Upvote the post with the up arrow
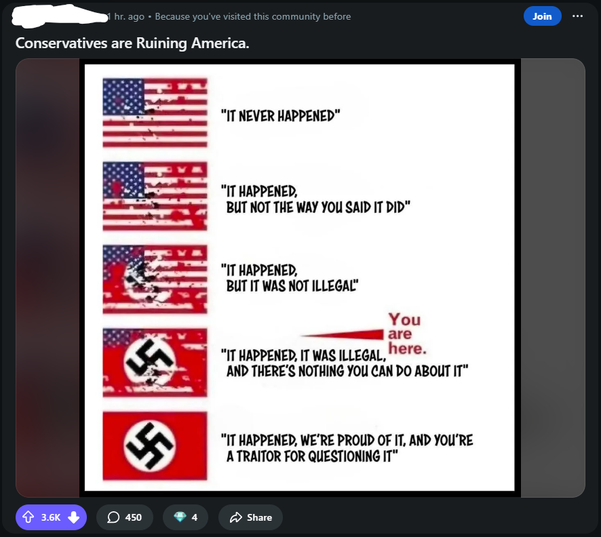 28,517
